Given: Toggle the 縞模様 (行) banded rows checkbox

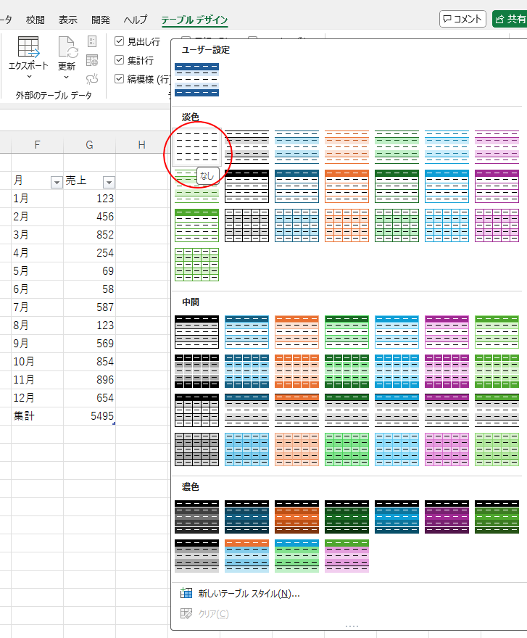Looking at the screenshot, I should 120,79.
